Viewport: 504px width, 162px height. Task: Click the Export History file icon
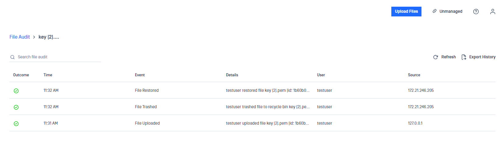pyautogui.click(x=464, y=57)
